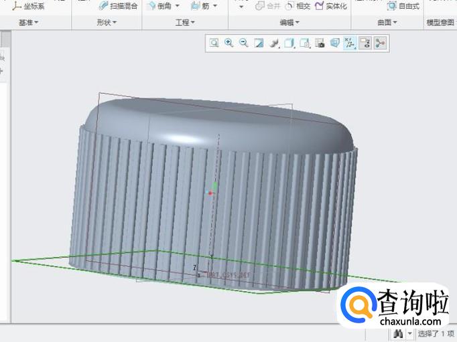This screenshot has width=457, height=342.
Task: Click the 自由式 freestyle tool
Action: coord(403,6)
